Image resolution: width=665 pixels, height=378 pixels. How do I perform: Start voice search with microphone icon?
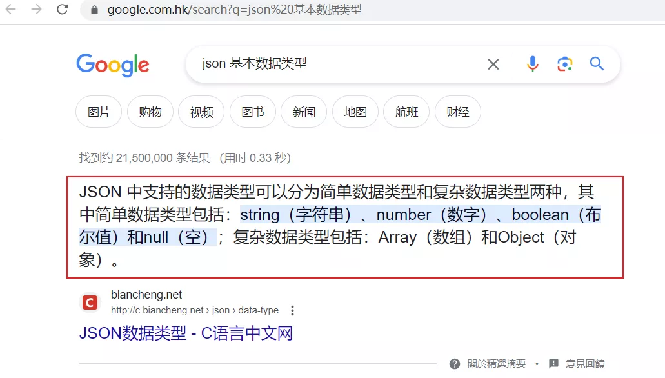[x=532, y=64]
